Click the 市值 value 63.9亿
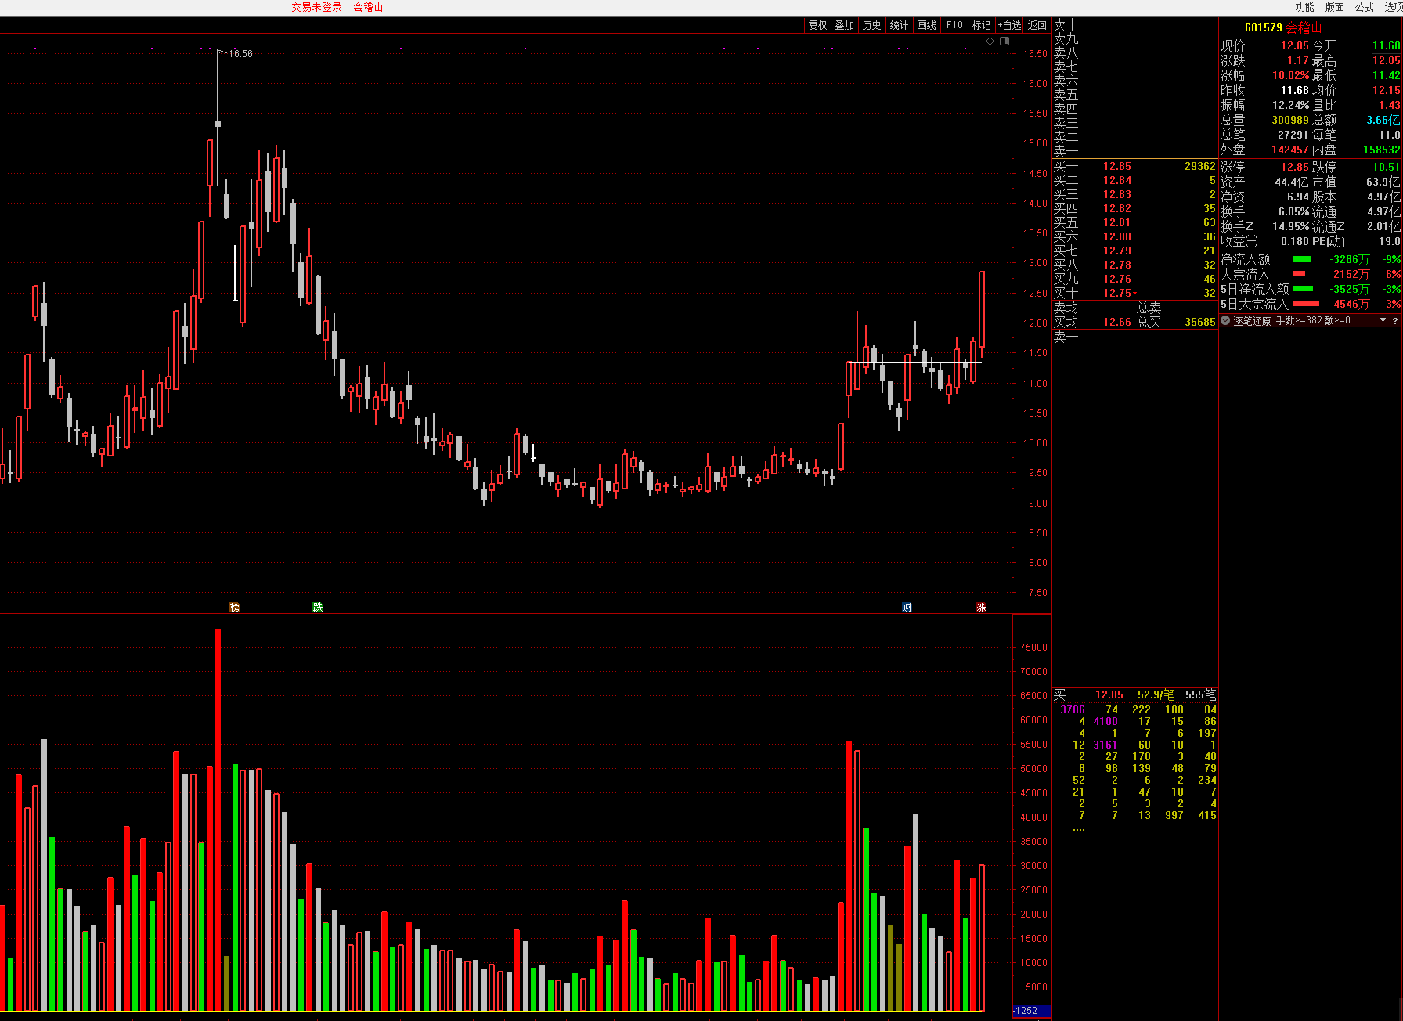Viewport: 1403px width, 1021px height. (1383, 182)
